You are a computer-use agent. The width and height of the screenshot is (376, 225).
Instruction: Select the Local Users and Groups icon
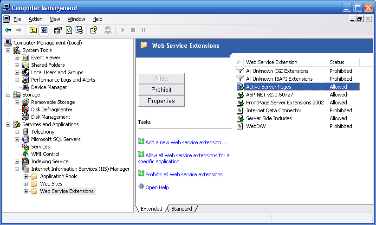pyautogui.click(x=26, y=72)
